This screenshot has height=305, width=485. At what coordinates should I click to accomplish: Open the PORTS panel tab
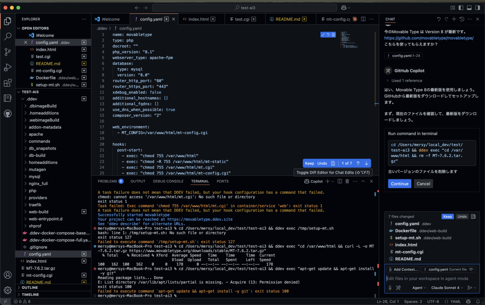[x=222, y=181]
